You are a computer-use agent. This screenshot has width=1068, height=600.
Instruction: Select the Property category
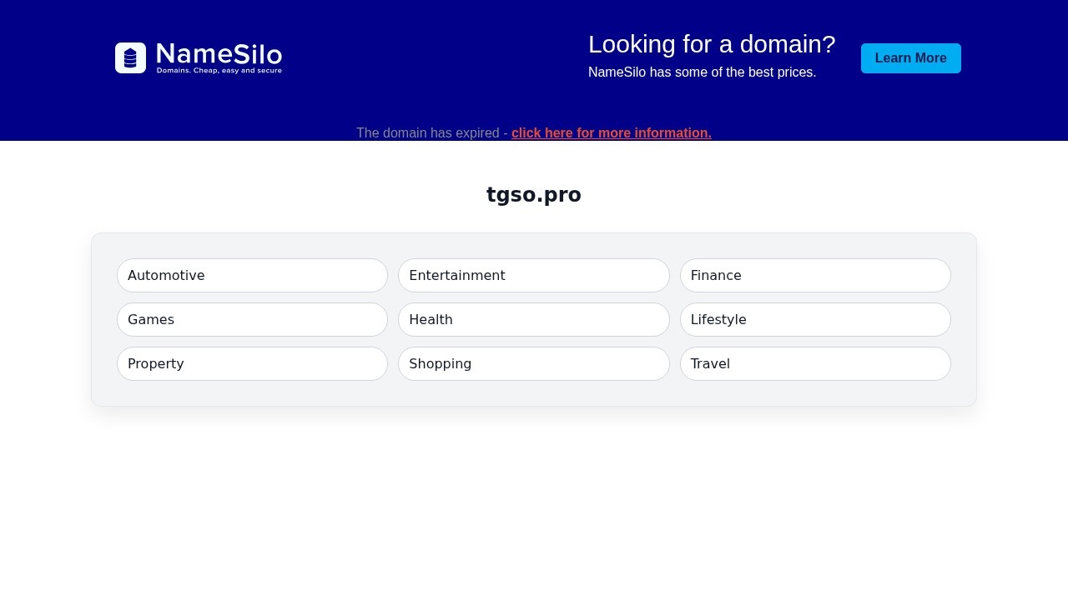pos(252,363)
